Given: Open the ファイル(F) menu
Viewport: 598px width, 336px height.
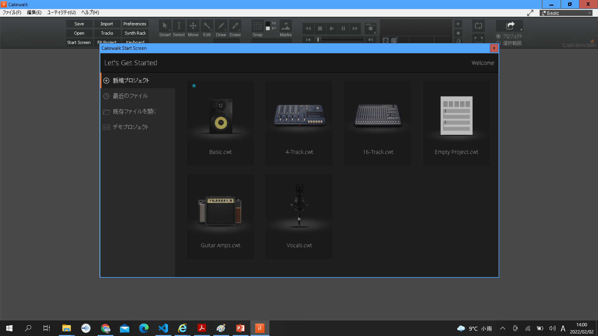Looking at the screenshot, I should click(x=12, y=12).
